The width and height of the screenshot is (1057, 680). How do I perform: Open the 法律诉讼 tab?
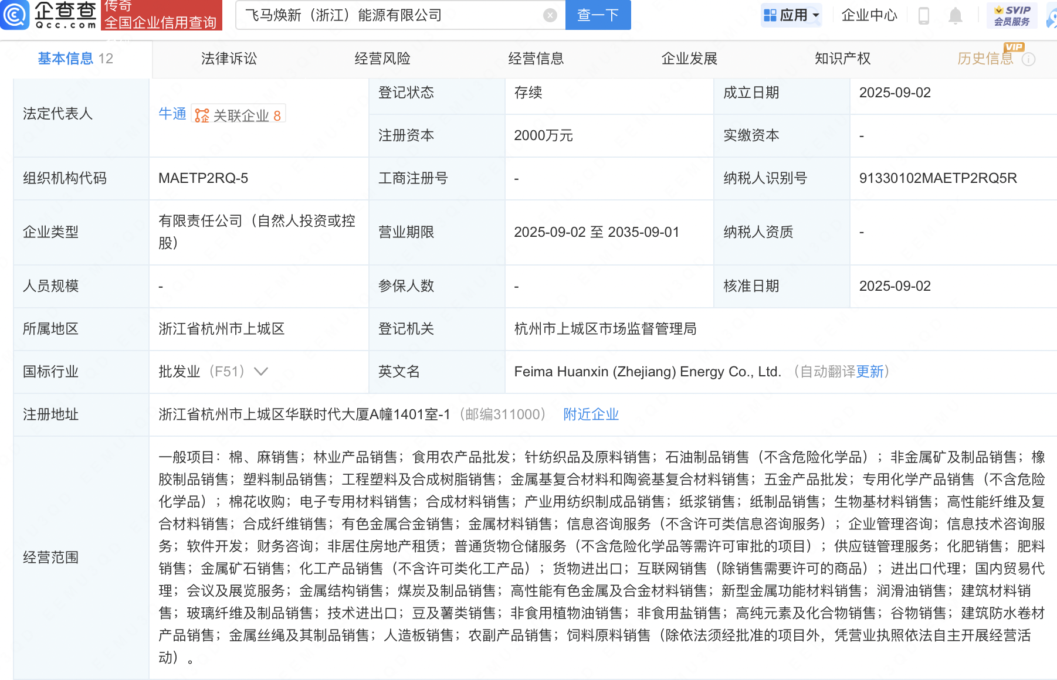(229, 59)
